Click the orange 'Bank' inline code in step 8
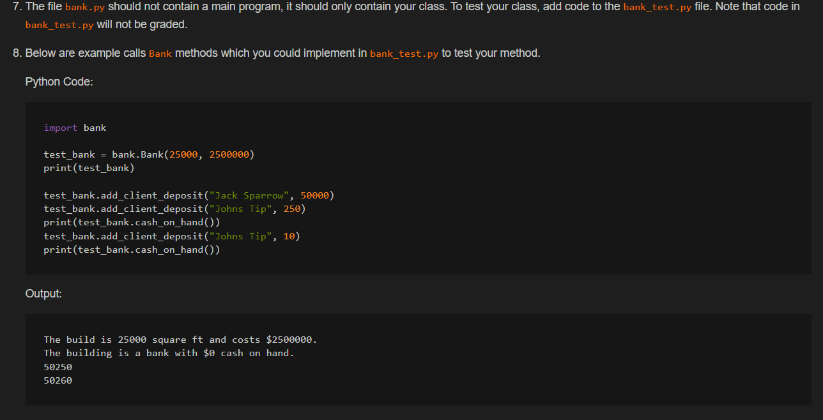This screenshot has width=823, height=420. point(160,54)
